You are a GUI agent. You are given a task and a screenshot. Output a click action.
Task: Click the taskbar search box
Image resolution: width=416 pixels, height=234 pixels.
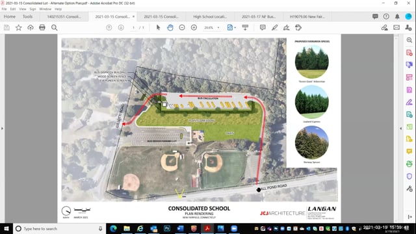tap(59, 228)
